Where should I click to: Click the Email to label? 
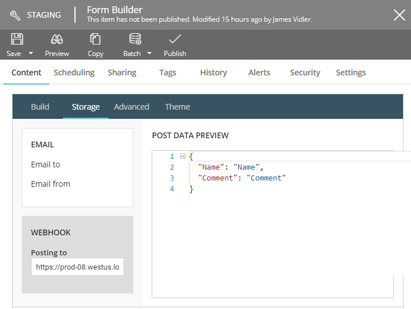(45, 164)
